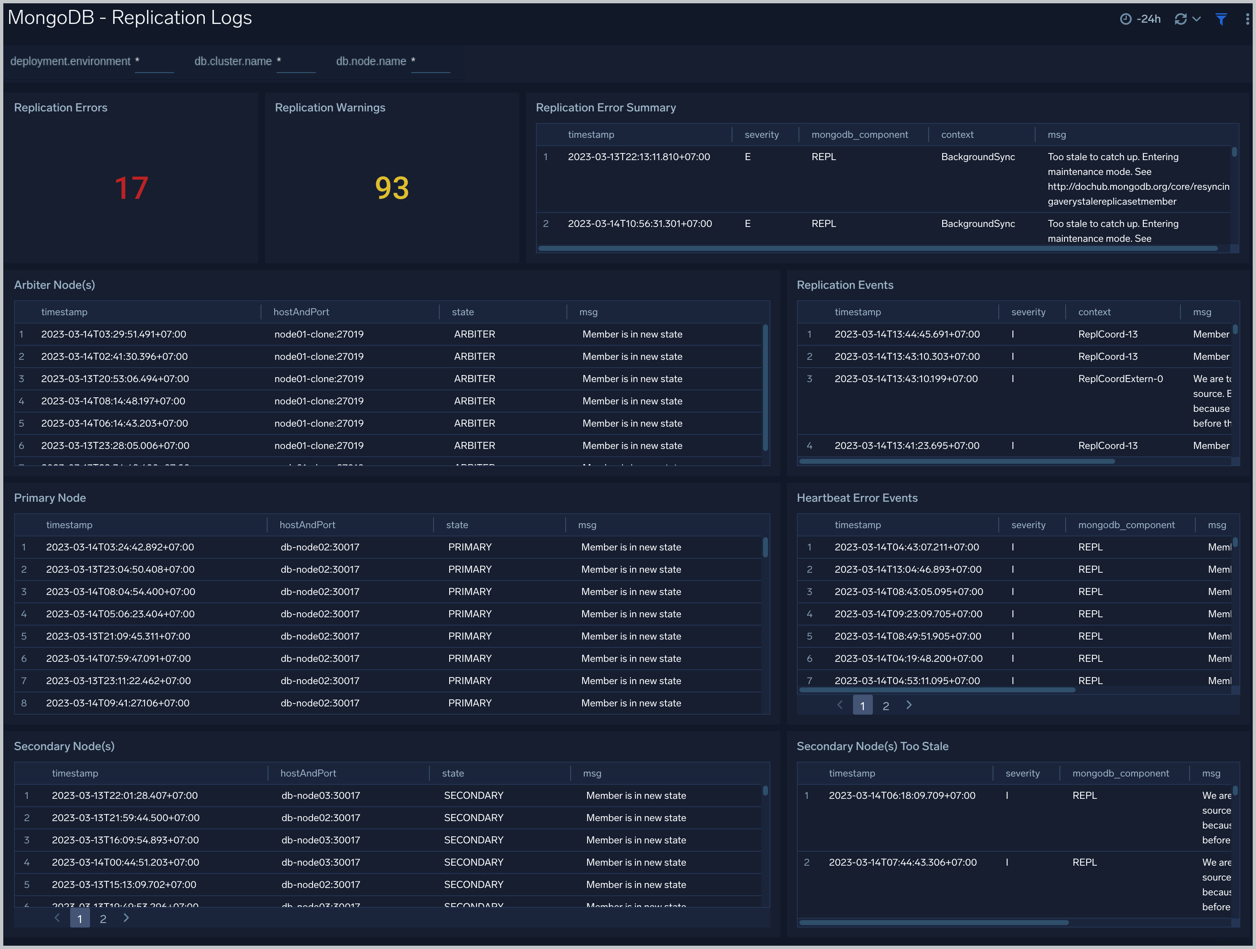The height and width of the screenshot is (949, 1256).
Task: Click the Replication Error Summary panel title
Action: coord(606,108)
